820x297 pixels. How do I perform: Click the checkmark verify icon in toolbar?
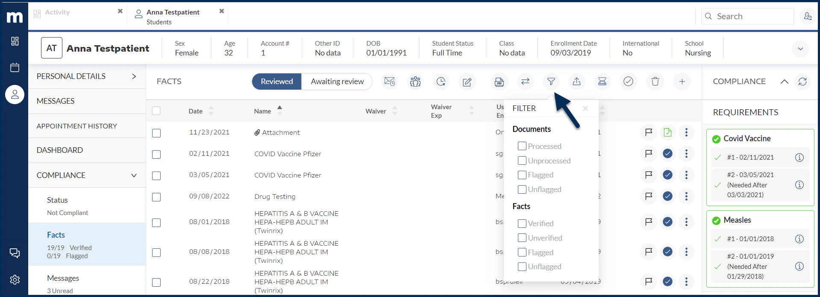pos(628,82)
